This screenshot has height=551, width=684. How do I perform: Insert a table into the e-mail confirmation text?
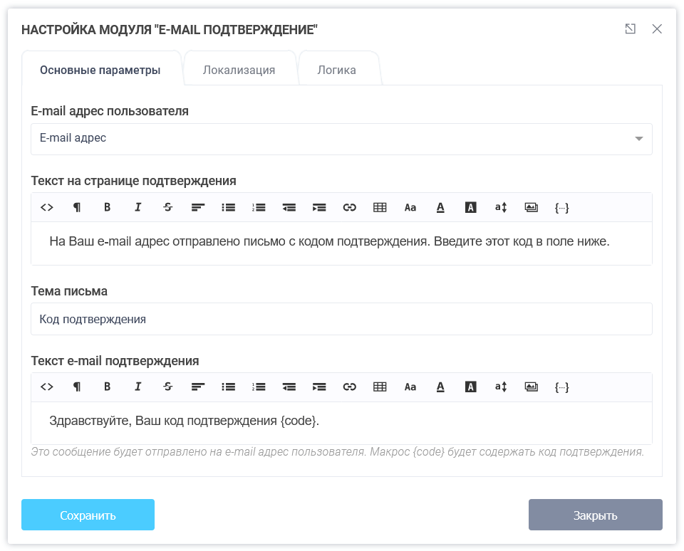tap(380, 387)
